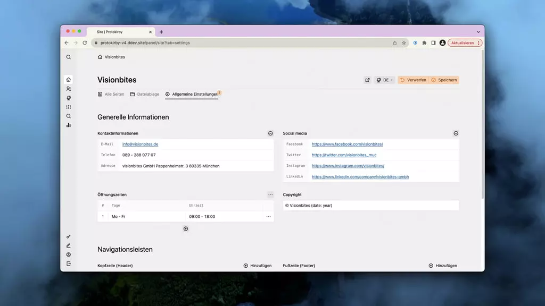Collapse Social media section with its circle icon

click(456, 133)
